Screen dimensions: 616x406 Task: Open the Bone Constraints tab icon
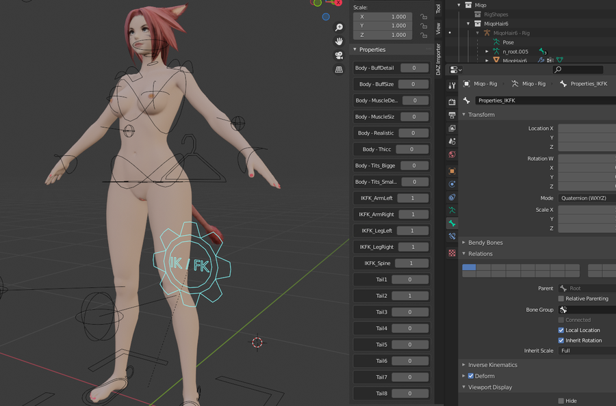click(x=452, y=236)
